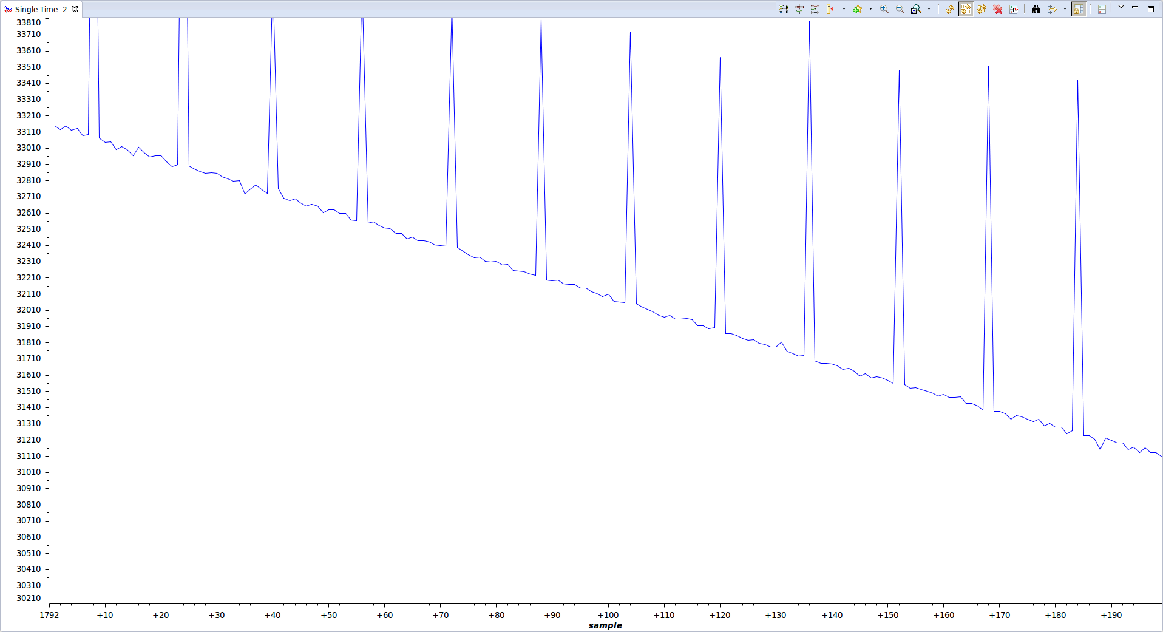1163x632 pixels.
Task: Click the zoom reset magnifier icon
Action: coord(916,9)
